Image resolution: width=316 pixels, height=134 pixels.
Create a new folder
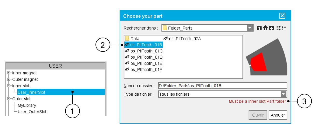(x=271, y=28)
